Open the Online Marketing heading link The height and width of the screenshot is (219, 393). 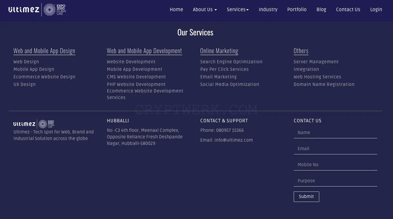coord(219,51)
